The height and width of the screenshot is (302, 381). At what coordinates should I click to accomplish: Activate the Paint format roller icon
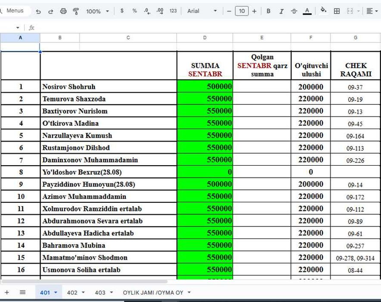(x=76, y=11)
